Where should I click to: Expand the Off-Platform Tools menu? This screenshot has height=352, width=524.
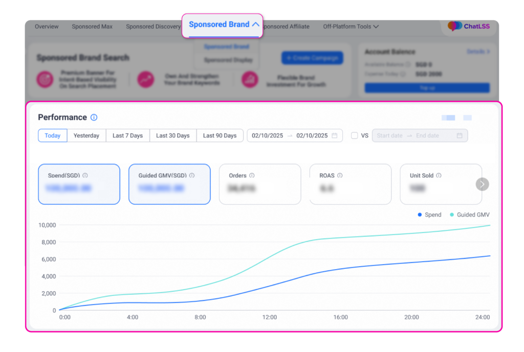click(x=351, y=27)
